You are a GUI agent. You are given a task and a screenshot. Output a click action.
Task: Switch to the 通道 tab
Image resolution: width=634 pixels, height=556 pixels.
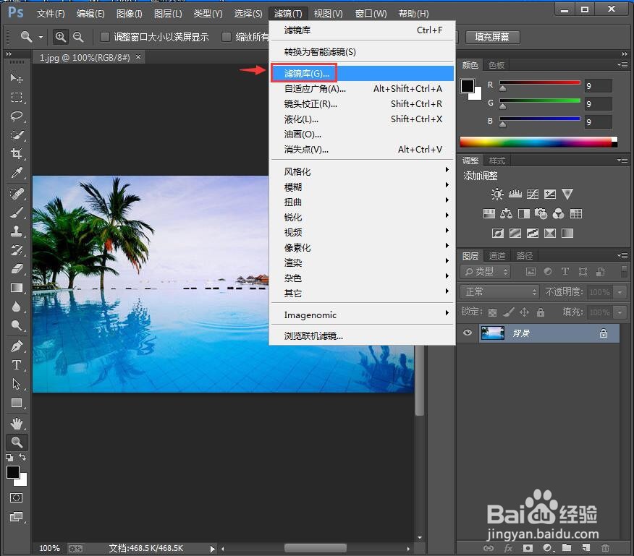[497, 255]
